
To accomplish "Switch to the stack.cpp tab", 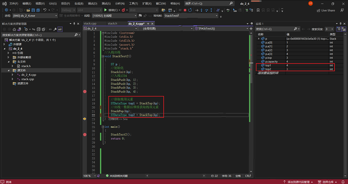I will (x=90, y=24).
